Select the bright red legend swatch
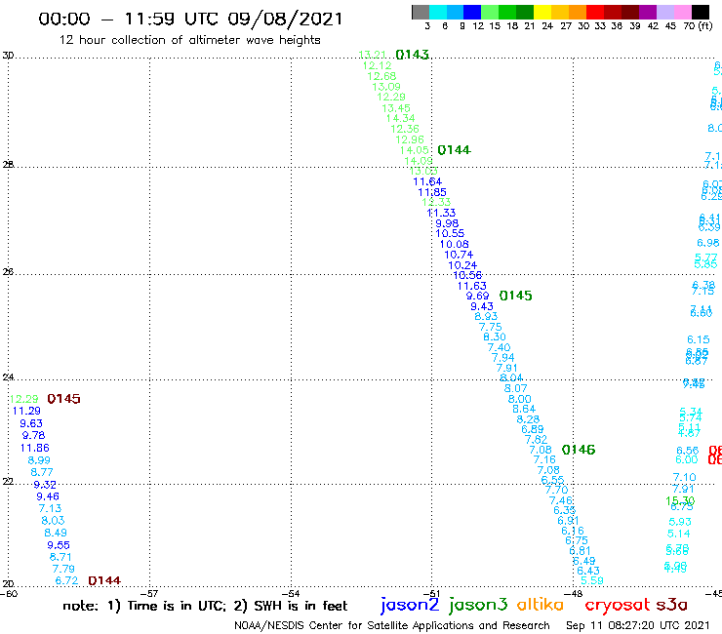 pos(595,12)
